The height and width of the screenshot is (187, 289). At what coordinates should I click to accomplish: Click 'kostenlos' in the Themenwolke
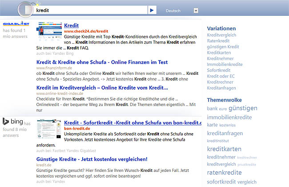228,125
